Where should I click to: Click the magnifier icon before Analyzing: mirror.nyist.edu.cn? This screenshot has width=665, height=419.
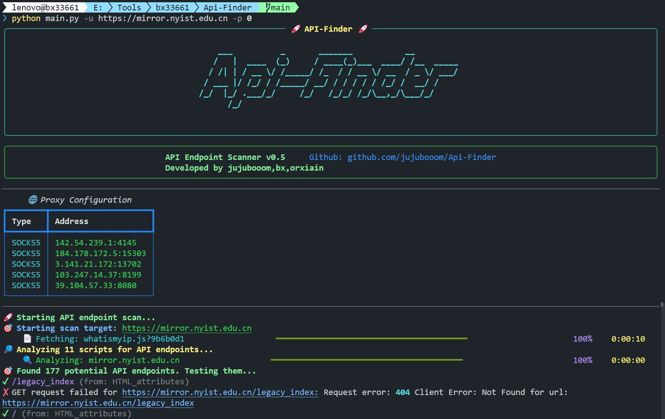[27, 360]
